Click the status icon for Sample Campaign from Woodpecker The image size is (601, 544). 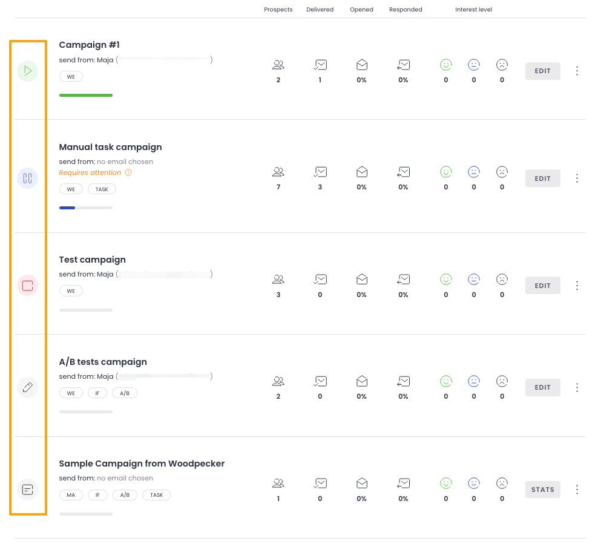click(27, 489)
